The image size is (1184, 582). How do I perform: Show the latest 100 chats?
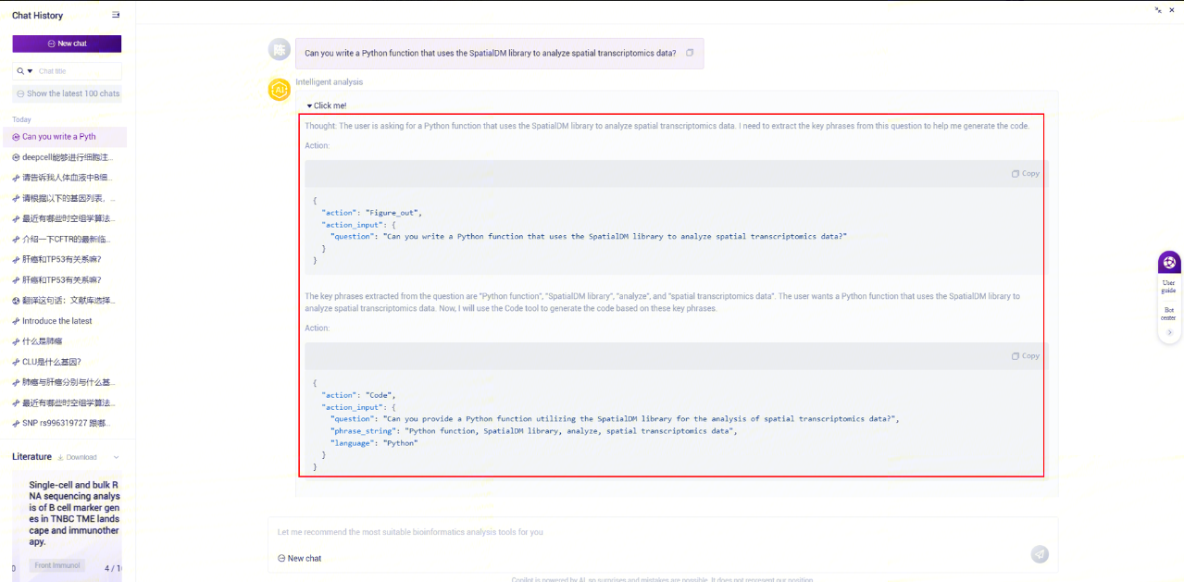pyautogui.click(x=68, y=93)
